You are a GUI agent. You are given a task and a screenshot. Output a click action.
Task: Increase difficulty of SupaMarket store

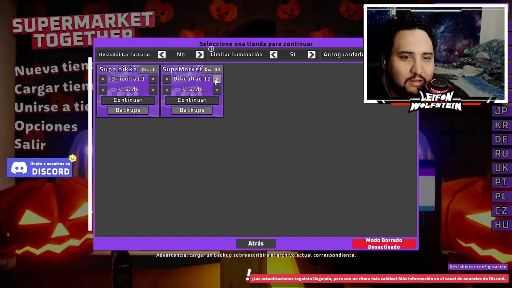[217, 79]
